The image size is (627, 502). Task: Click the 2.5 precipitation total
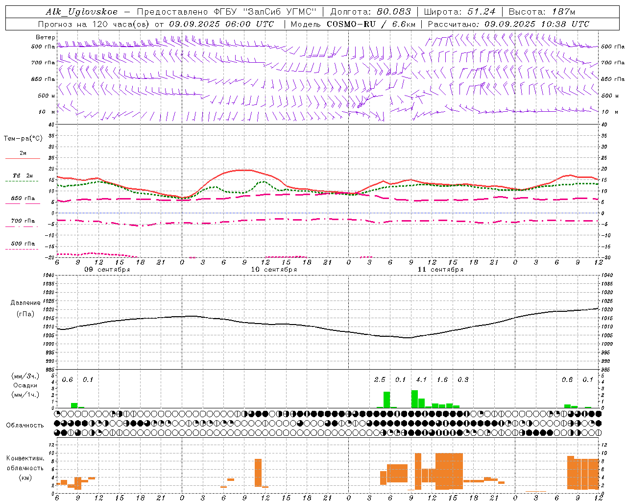pos(380,380)
